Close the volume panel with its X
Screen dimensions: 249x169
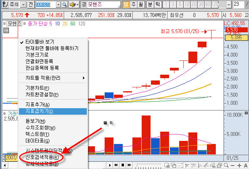pyautogui.click(x=246, y=113)
